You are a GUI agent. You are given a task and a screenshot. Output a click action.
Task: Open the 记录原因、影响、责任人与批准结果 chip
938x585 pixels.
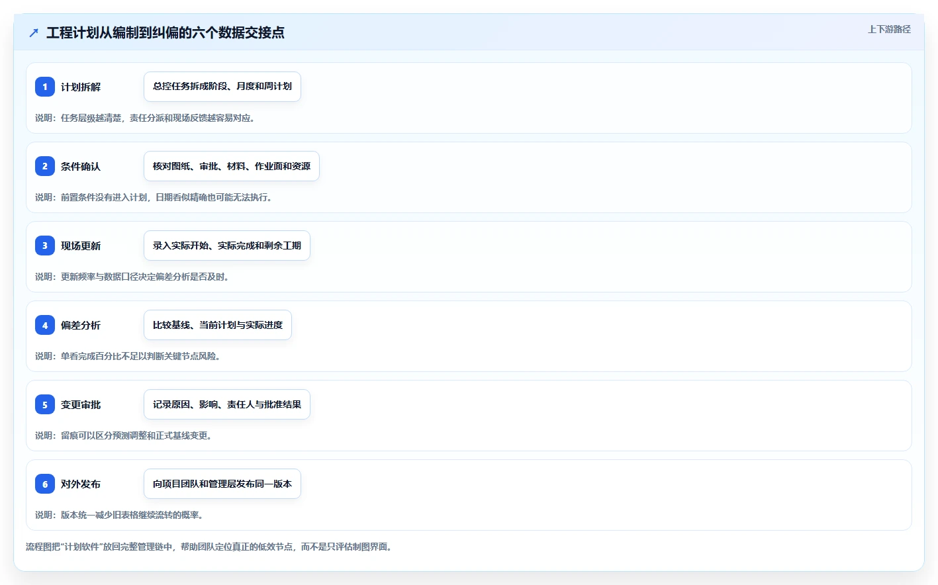(227, 404)
